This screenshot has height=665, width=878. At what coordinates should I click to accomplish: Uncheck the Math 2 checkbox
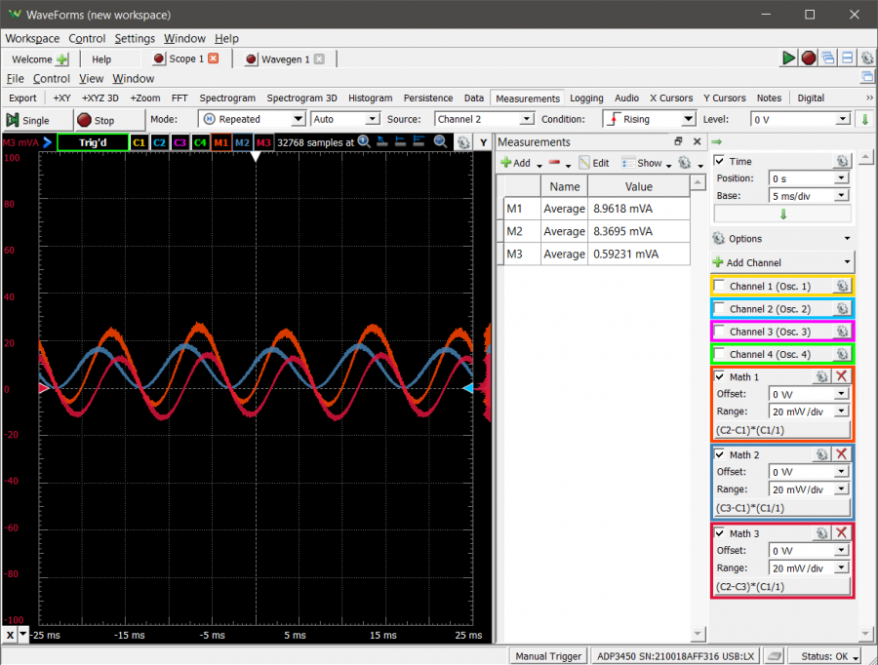pyautogui.click(x=720, y=454)
